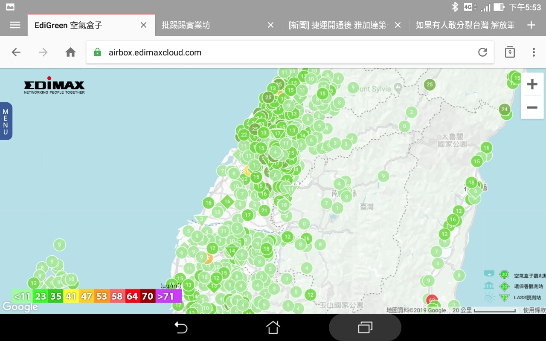Switch to the EdiGreen 空氣盒子 tab
Viewport: 546px width, 341px height.
[68, 25]
